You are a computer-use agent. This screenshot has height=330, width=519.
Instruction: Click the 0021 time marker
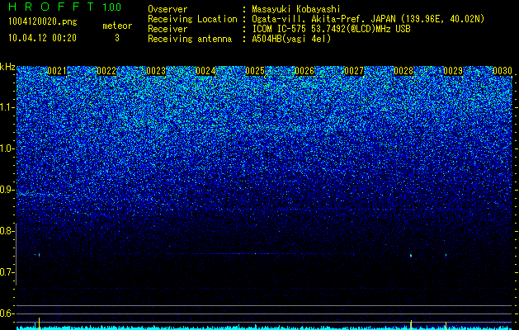(x=57, y=71)
